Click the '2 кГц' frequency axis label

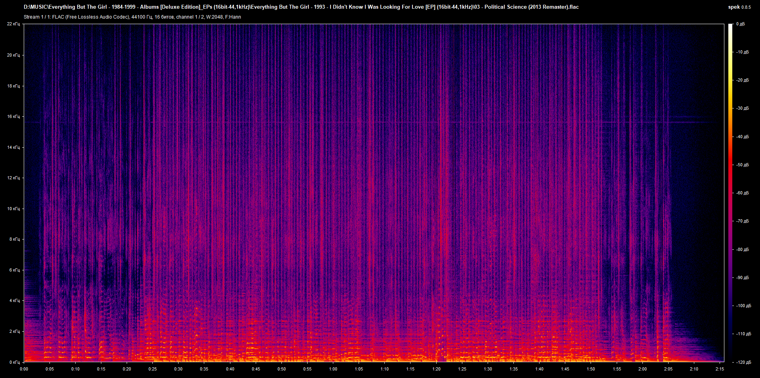(15, 331)
